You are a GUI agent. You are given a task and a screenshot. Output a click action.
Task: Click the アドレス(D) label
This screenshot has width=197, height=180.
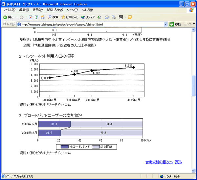9,24
